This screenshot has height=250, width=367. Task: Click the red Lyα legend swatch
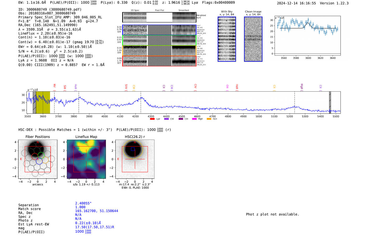152,119
